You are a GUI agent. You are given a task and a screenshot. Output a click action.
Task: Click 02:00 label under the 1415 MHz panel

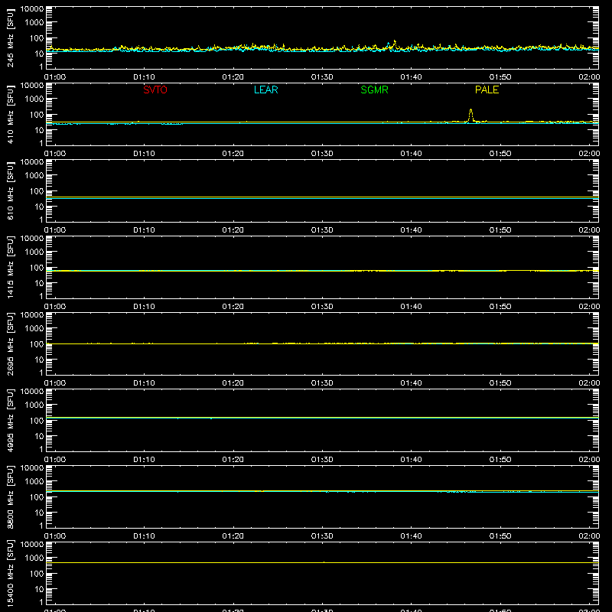pos(589,307)
